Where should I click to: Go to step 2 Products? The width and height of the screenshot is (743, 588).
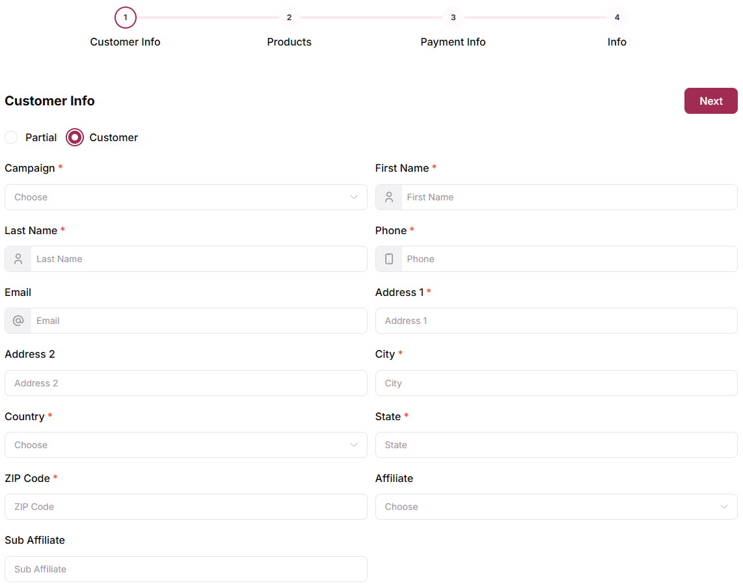(x=289, y=18)
